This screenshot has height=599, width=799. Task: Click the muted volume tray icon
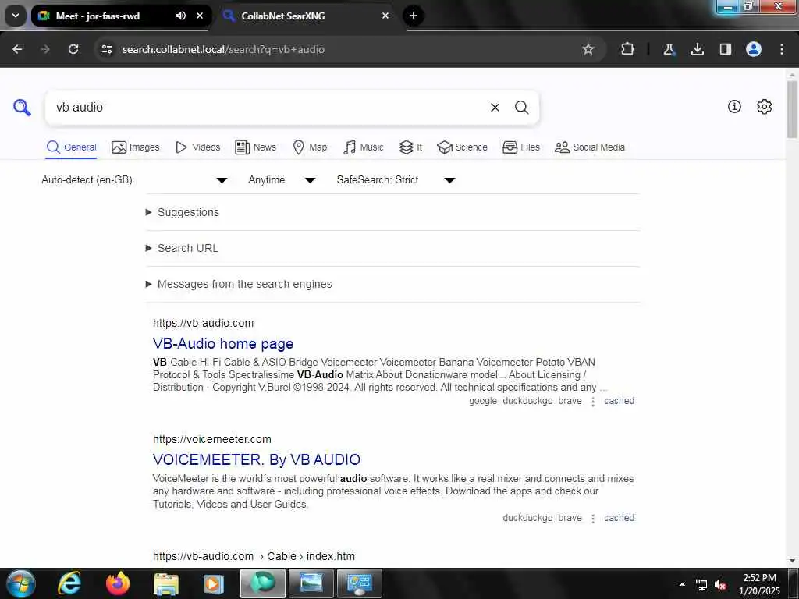[720, 585]
